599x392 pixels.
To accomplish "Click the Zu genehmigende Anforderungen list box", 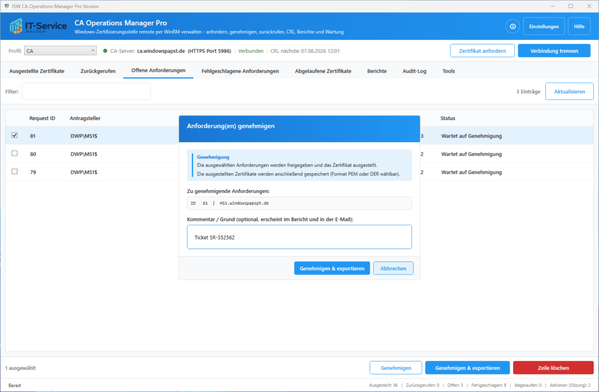I will point(299,203).
